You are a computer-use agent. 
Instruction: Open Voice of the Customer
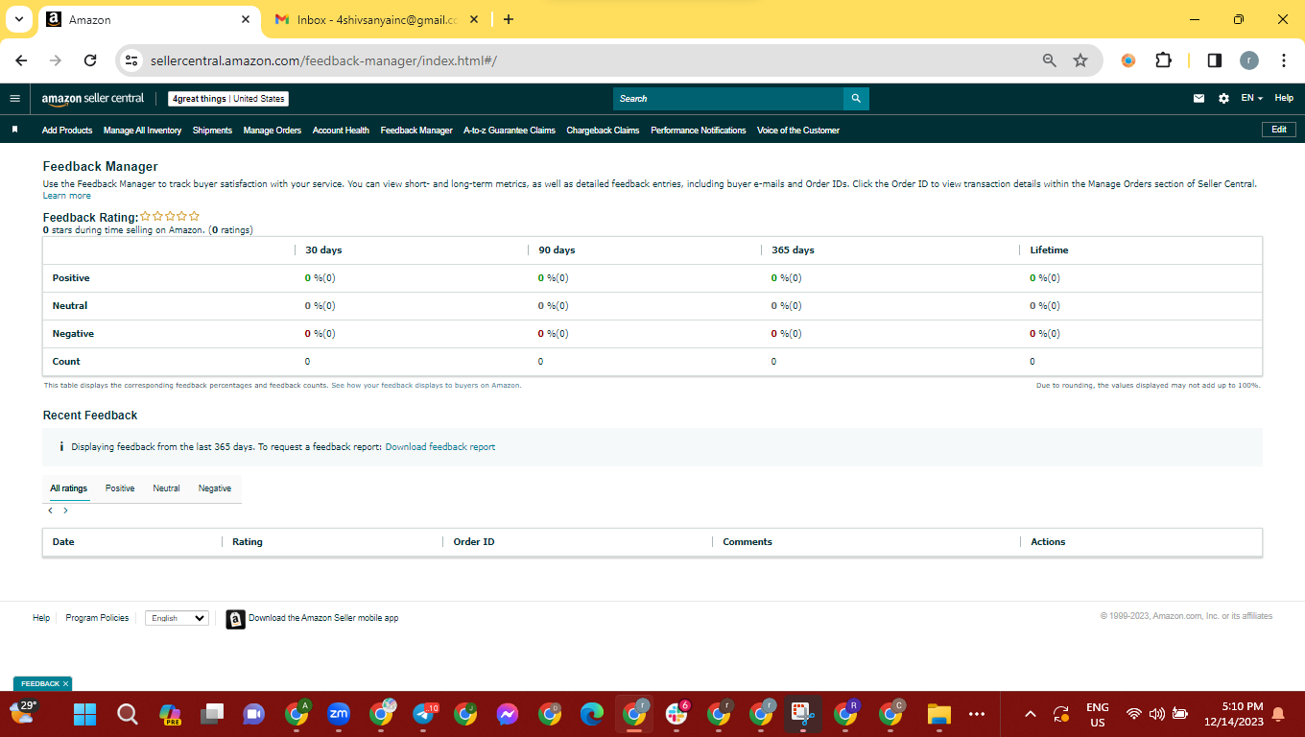798,130
